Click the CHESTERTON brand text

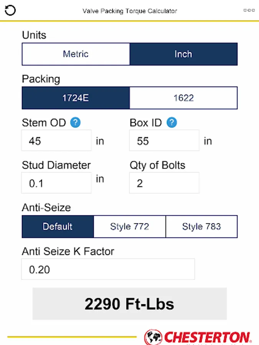[x=207, y=337]
